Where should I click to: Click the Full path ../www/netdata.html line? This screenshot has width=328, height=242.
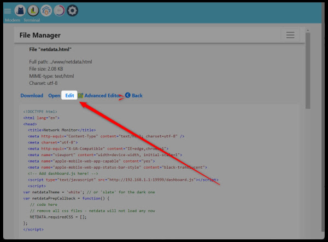[x=61, y=62]
